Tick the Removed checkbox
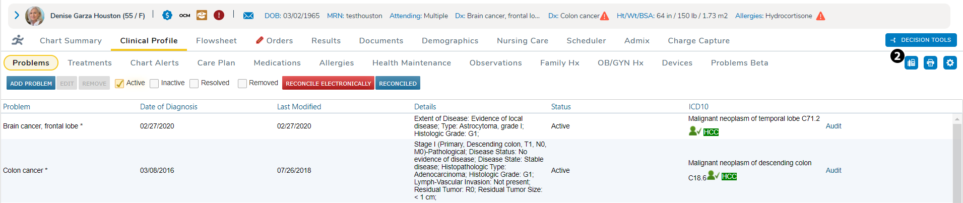The height and width of the screenshot is (203, 963). 242,84
